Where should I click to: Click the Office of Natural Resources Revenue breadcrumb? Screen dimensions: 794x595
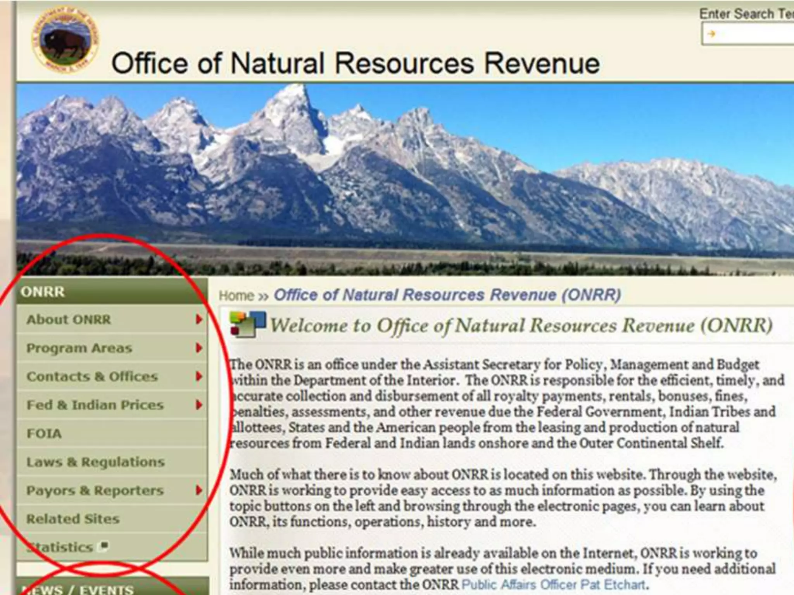(x=447, y=295)
